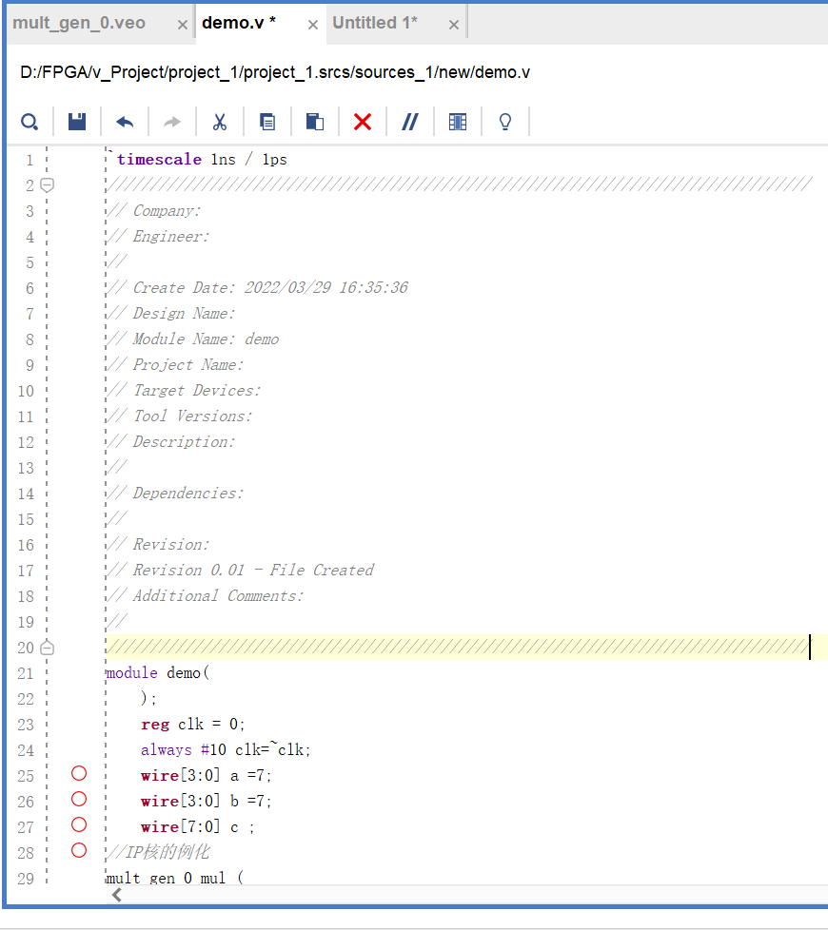This screenshot has width=828, height=930.
Task: Click line number 23 in gutter
Action: (26, 725)
